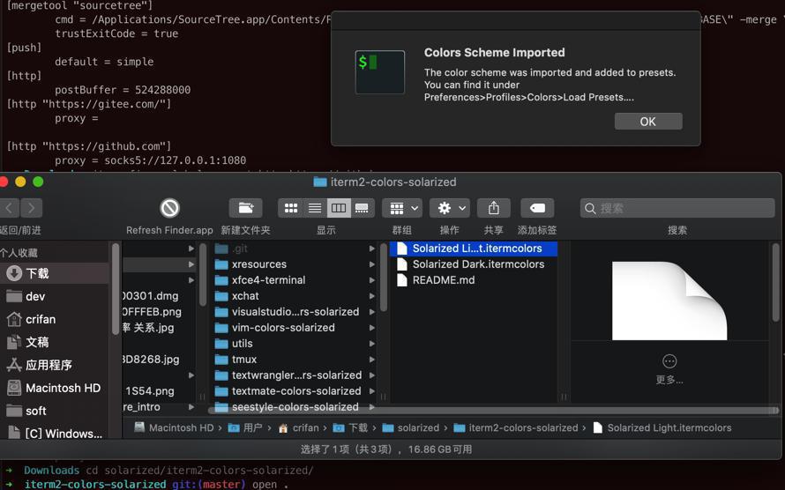Click the add tags toolbar icon

pyautogui.click(x=537, y=208)
